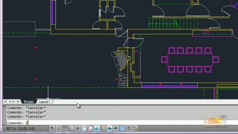Toggle Snap Mode in status bar
This screenshot has height=134, width=238.
point(58,128)
